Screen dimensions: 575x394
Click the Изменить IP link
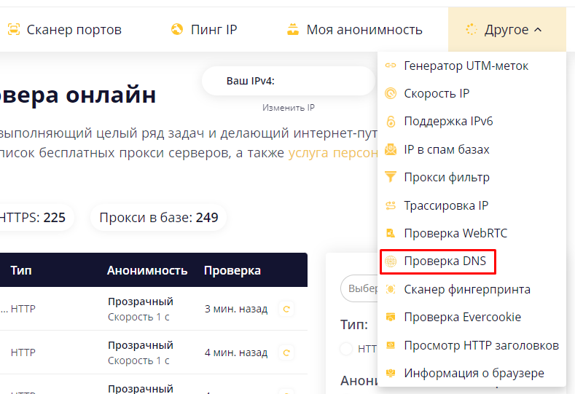(x=289, y=108)
